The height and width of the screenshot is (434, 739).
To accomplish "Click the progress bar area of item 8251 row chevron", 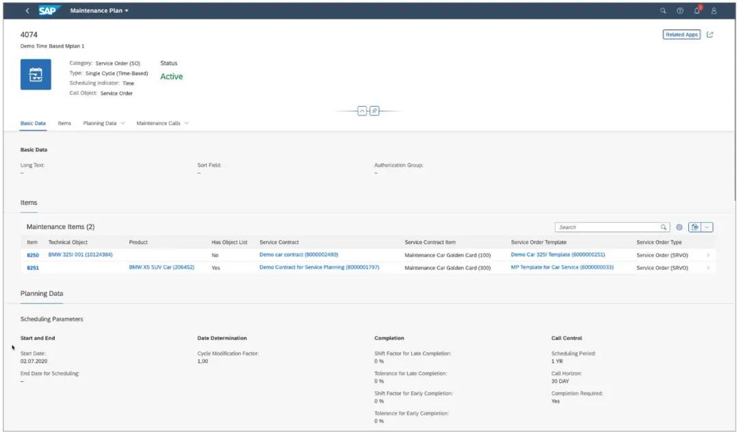I will [708, 267].
